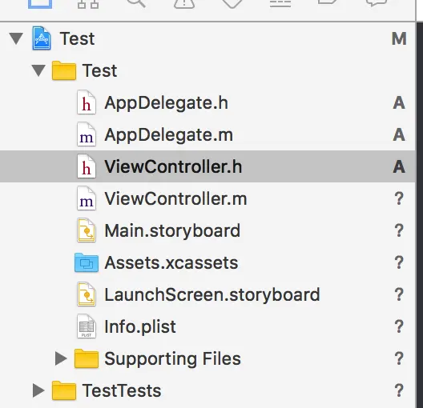Open the Test navigator diamond icon

[x=232, y=4]
